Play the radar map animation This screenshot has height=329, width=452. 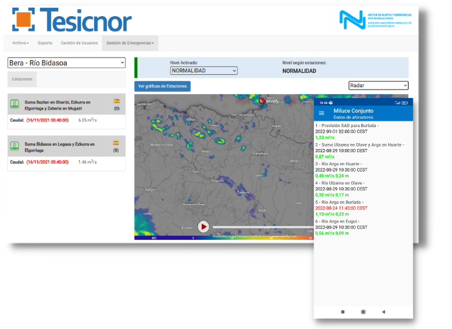coord(203,226)
